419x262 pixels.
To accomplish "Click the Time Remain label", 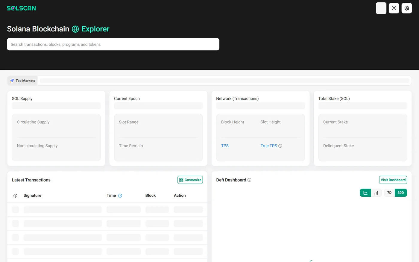I will [x=131, y=146].
